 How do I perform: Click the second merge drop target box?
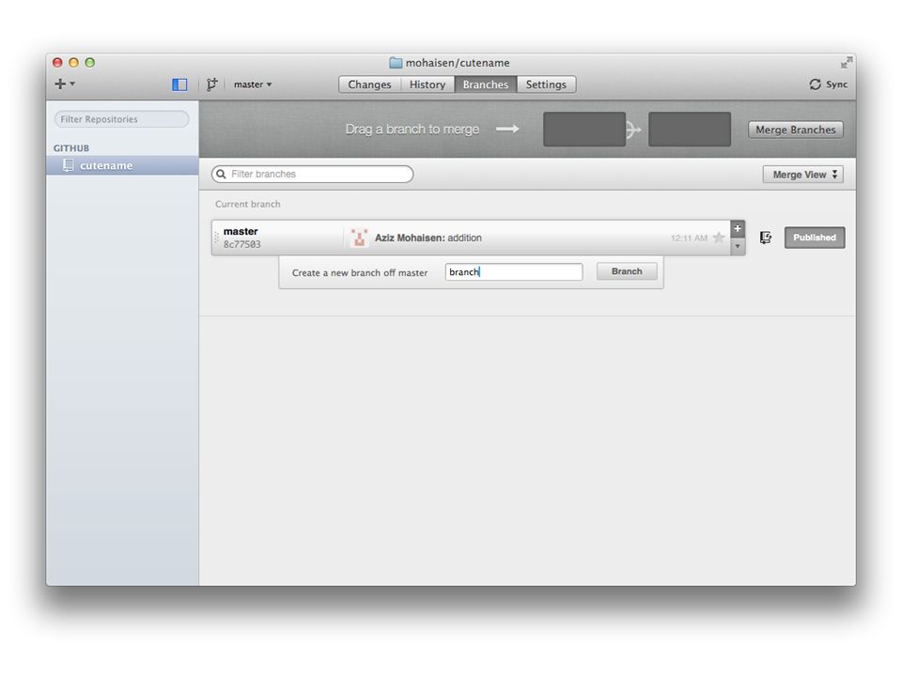[689, 129]
